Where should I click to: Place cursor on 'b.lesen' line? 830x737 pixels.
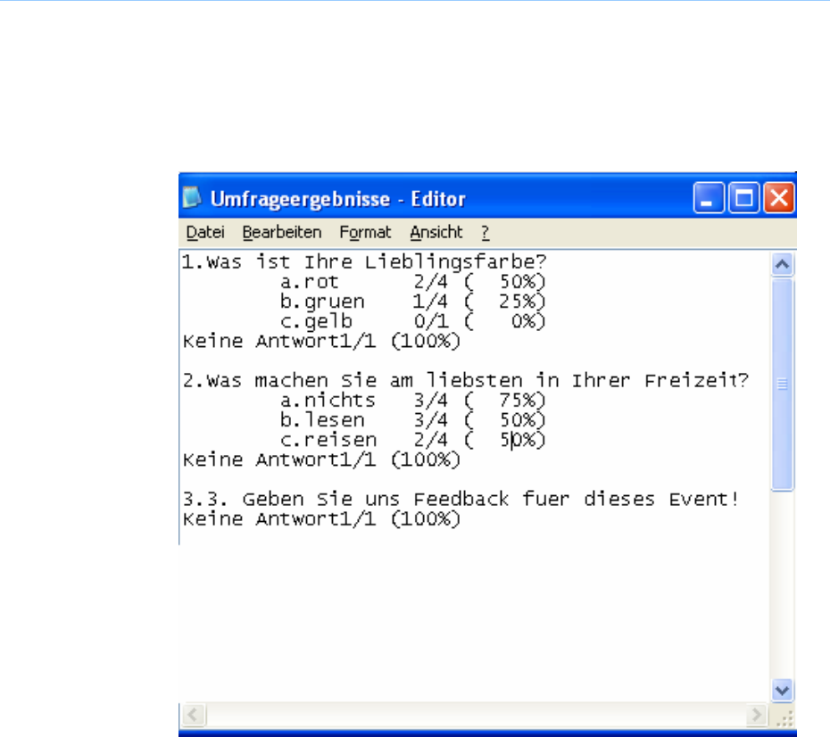pos(413,420)
